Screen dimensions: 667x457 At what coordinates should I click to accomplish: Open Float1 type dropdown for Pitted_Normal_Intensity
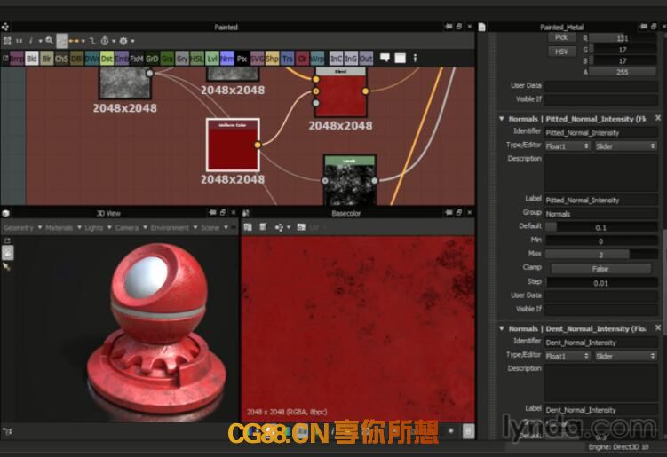568,146
